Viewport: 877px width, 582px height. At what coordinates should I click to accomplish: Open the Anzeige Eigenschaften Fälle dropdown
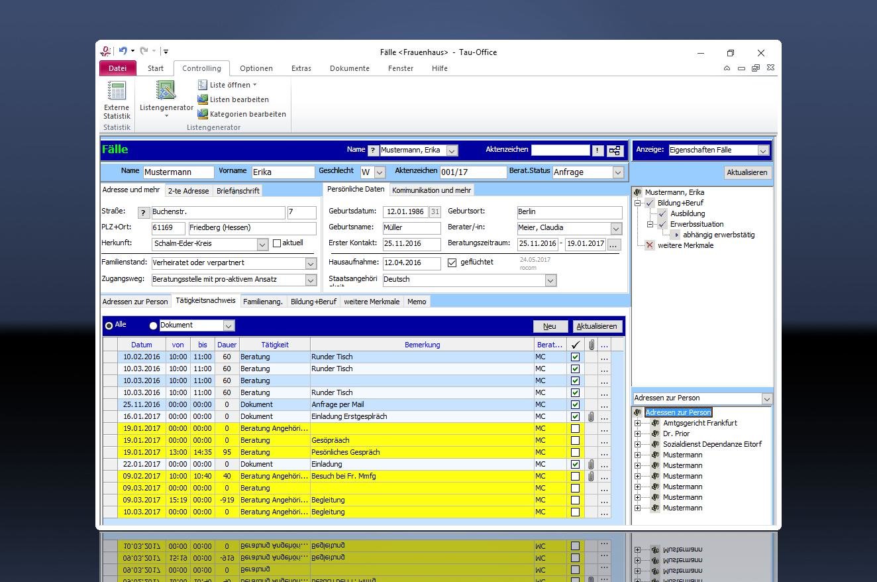click(x=762, y=150)
